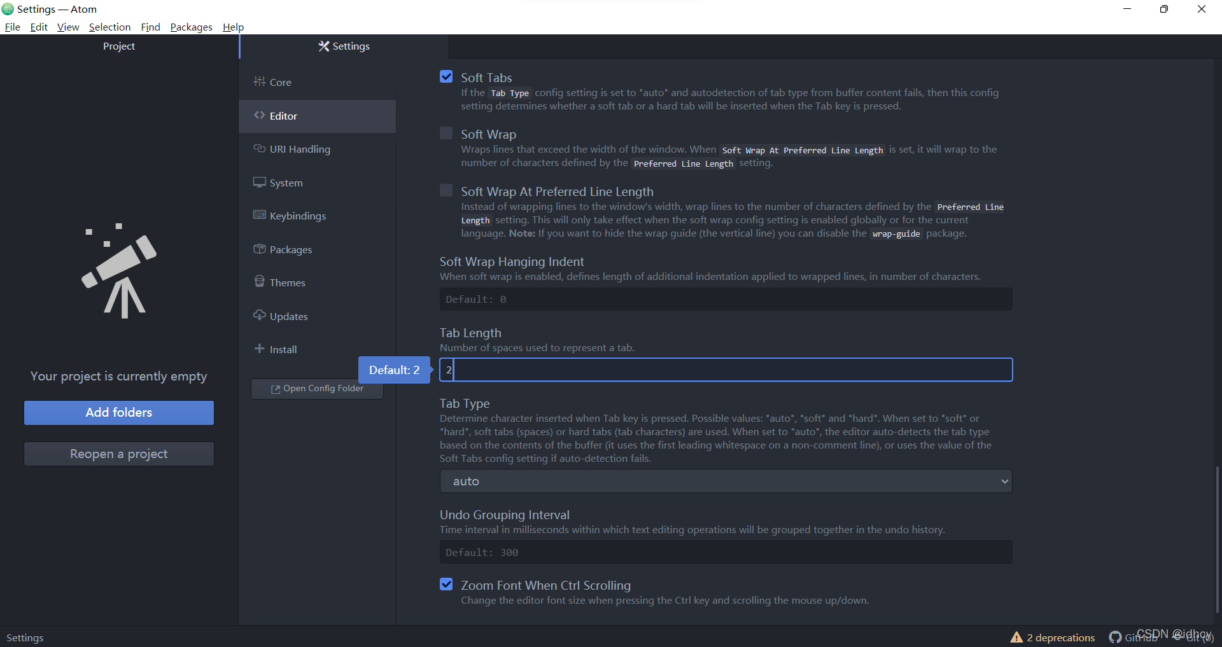
Task: Check Updates via the cloud icon
Action: (259, 316)
